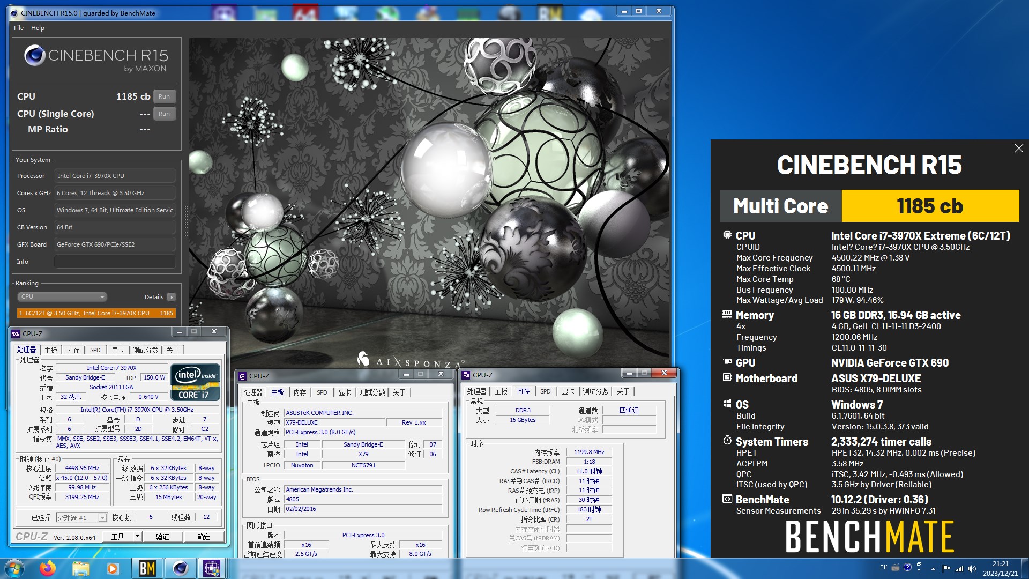
Task: Click CPU-Z processor window title icon
Action: click(16, 333)
